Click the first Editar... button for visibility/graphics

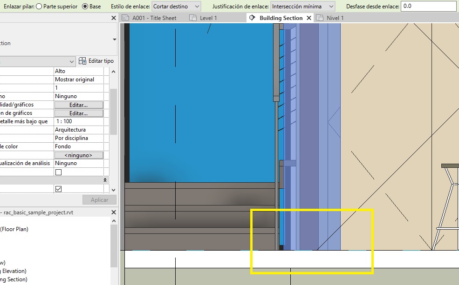tap(78, 105)
